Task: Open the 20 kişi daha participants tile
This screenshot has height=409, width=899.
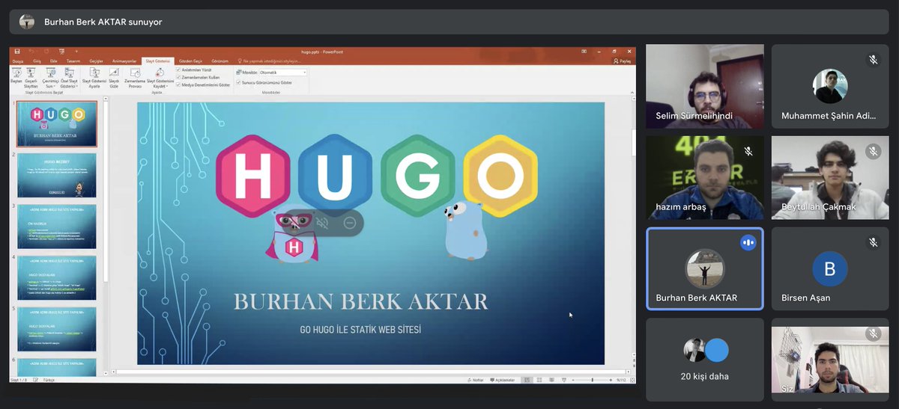Action: pyautogui.click(x=705, y=360)
